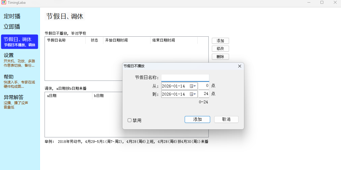Select the 节假日、调休 sidebar item
The image size is (341, 170).
19,42
